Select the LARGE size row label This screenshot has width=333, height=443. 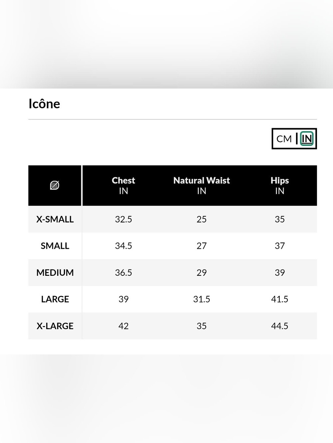click(55, 299)
